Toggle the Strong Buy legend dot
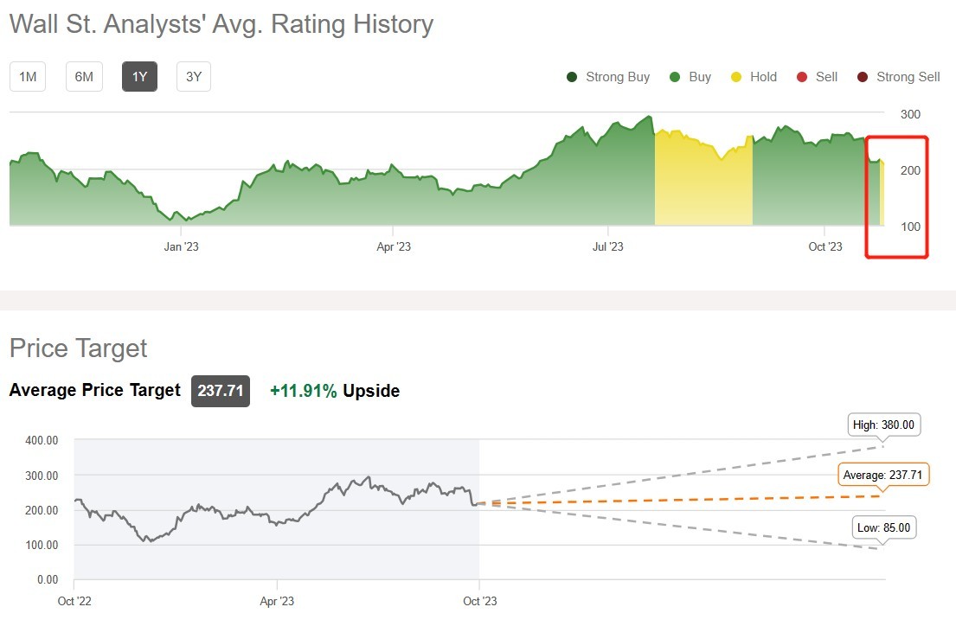956x626 pixels. coord(572,77)
